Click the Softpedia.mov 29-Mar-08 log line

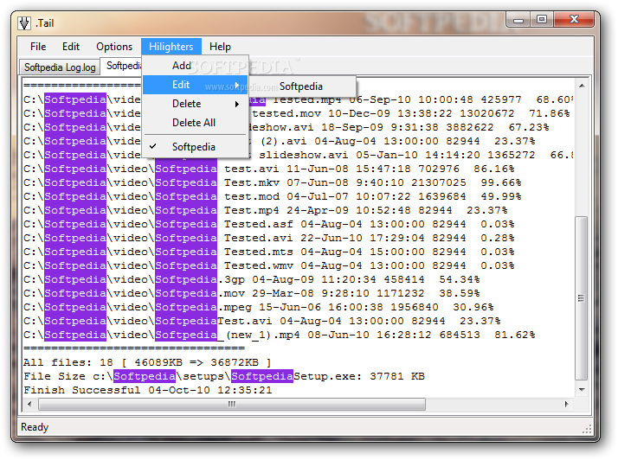[x=252, y=293]
